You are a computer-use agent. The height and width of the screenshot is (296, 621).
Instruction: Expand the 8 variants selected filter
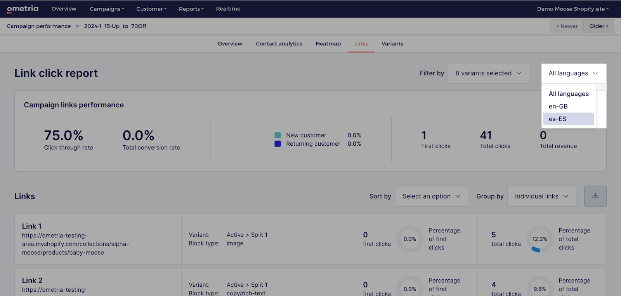489,73
